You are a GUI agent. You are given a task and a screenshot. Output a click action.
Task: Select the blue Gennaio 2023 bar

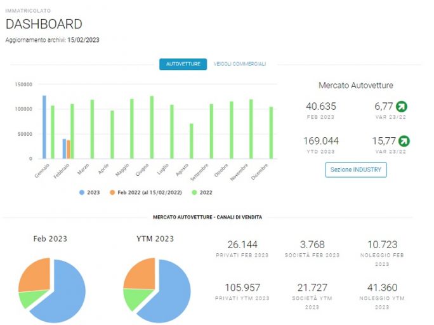point(44,127)
